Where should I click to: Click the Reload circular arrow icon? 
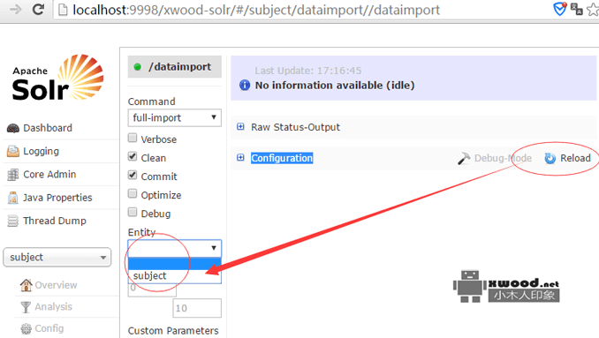tap(550, 158)
